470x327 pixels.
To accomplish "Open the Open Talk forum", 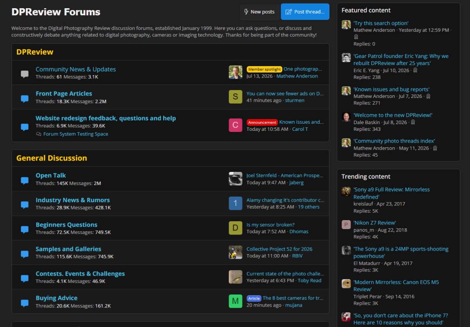I will click(51, 175).
